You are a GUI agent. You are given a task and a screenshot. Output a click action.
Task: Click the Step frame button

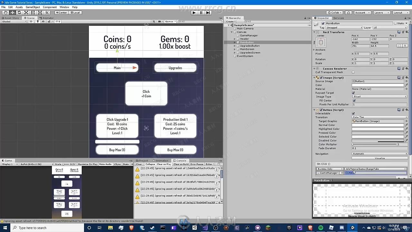208,13
